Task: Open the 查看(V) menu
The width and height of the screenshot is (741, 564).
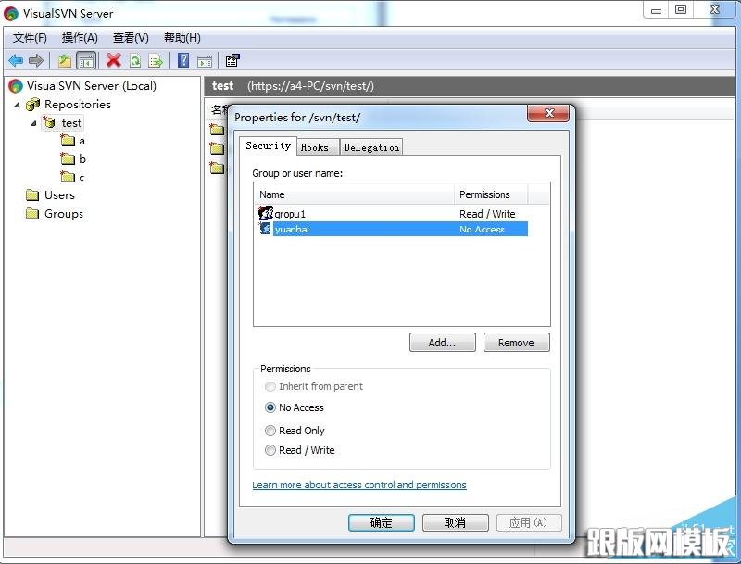Action: [131, 38]
